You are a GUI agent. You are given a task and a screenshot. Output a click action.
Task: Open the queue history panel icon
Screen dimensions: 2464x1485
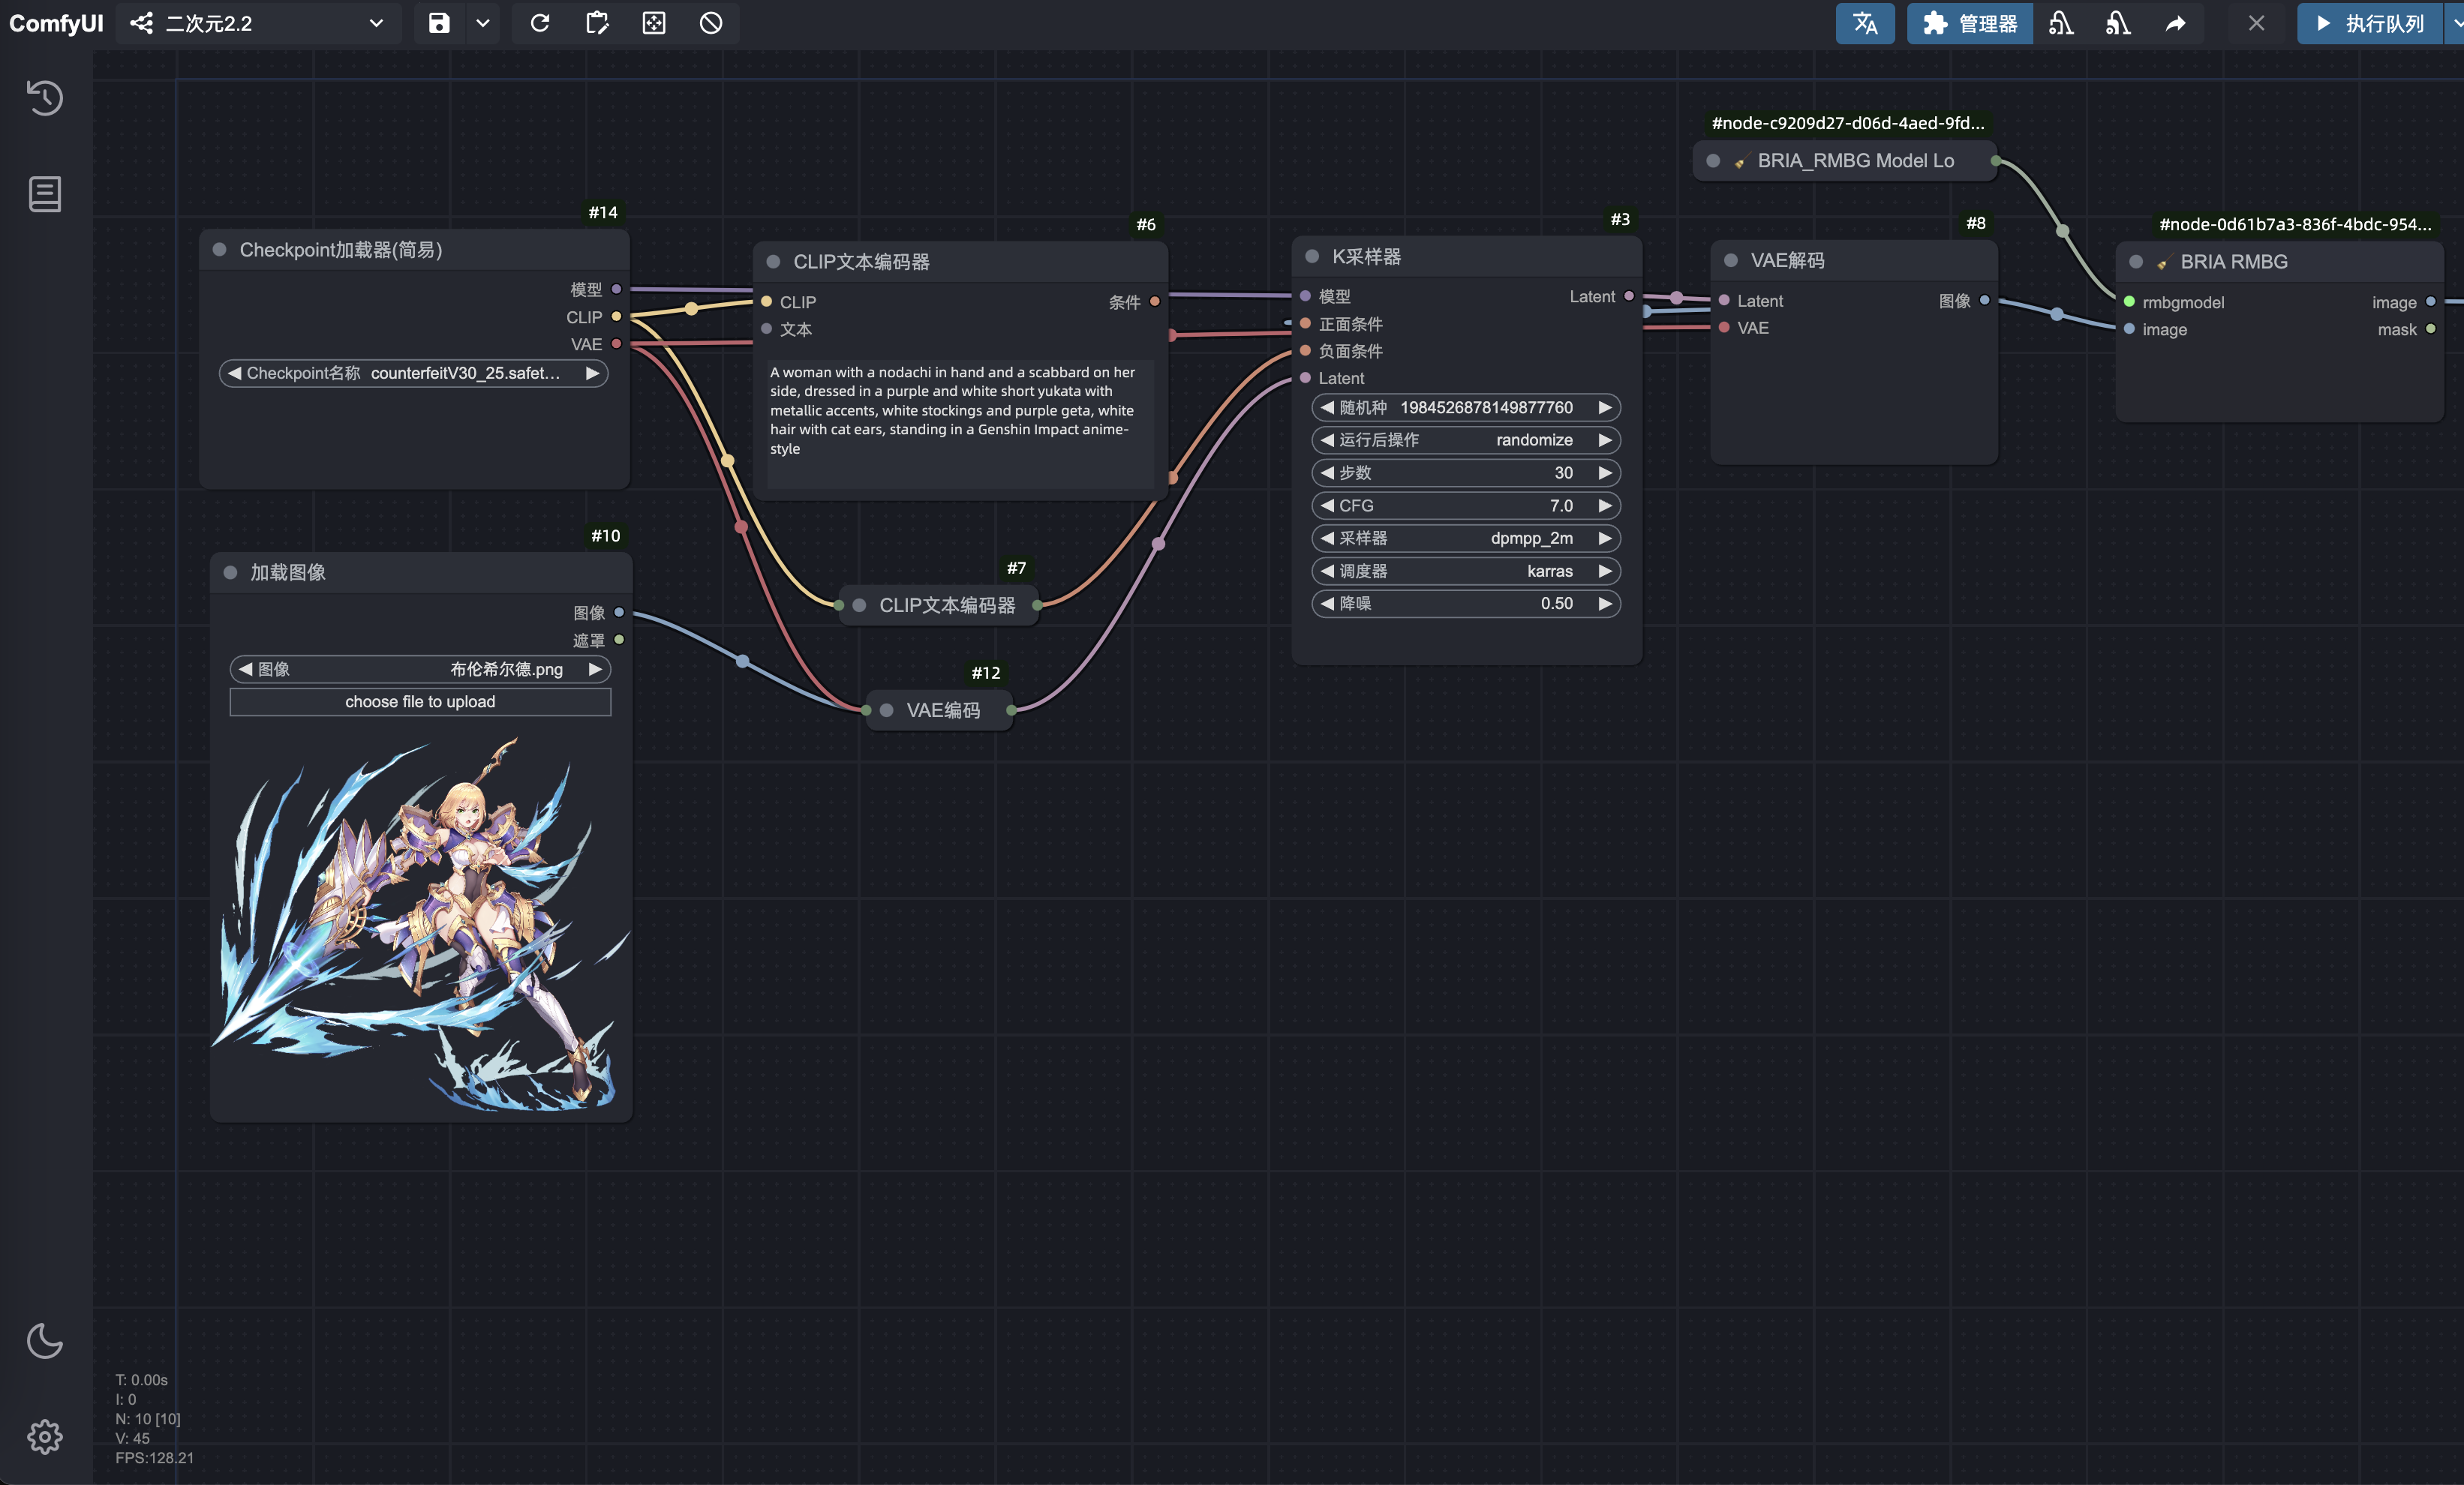(45, 98)
